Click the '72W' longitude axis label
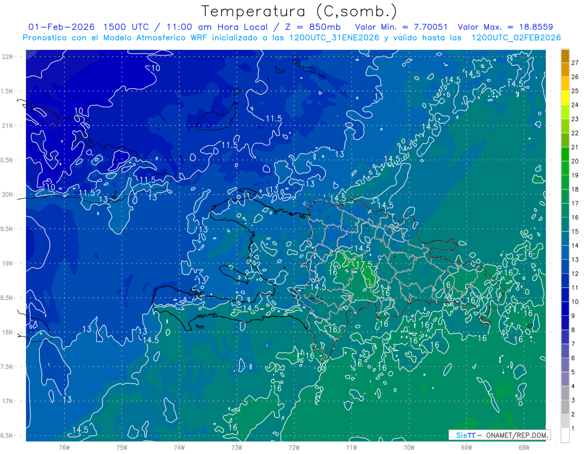 click(x=294, y=447)
